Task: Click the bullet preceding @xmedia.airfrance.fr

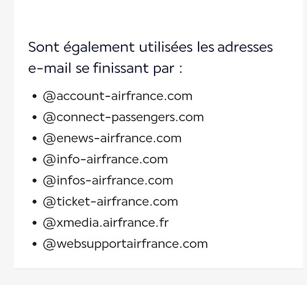Action: [x=34, y=223]
